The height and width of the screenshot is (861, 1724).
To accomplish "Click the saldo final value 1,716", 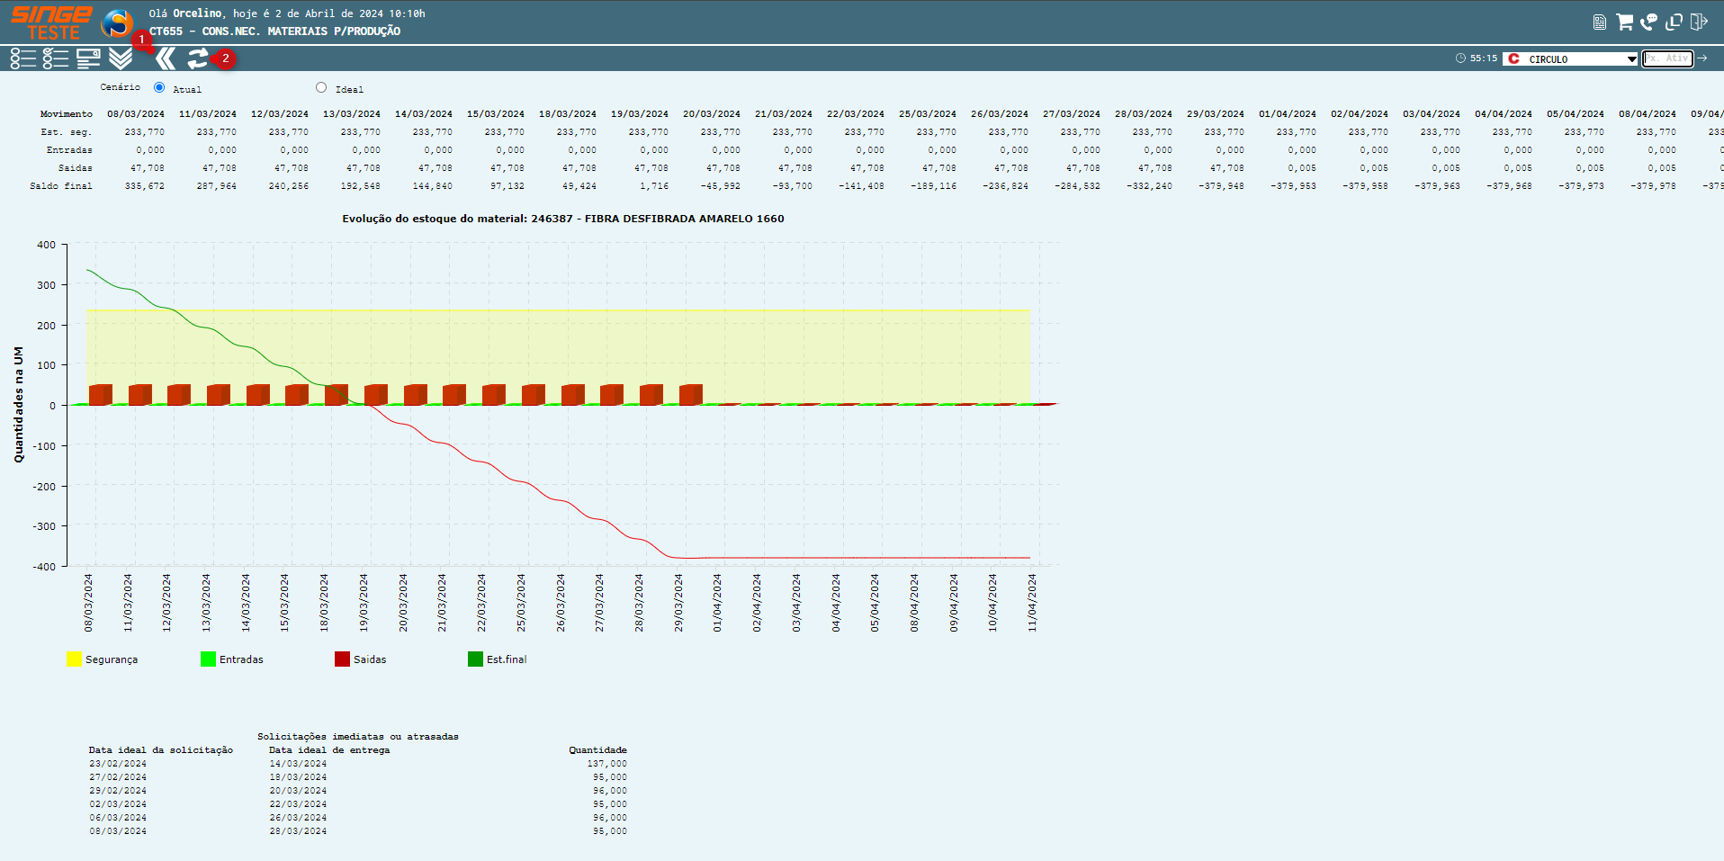I will 654,186.
